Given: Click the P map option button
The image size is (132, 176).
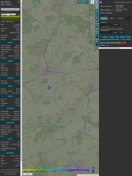Looking at the screenshot, I should pos(97,33).
